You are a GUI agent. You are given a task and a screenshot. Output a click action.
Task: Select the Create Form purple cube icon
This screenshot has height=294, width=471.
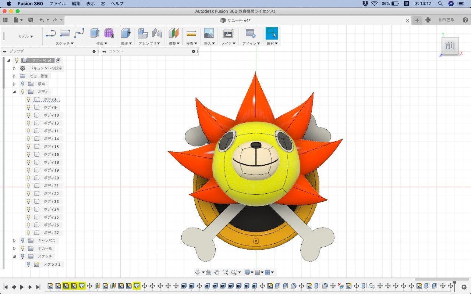109,33
